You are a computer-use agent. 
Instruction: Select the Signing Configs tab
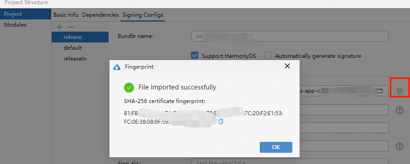point(143,15)
